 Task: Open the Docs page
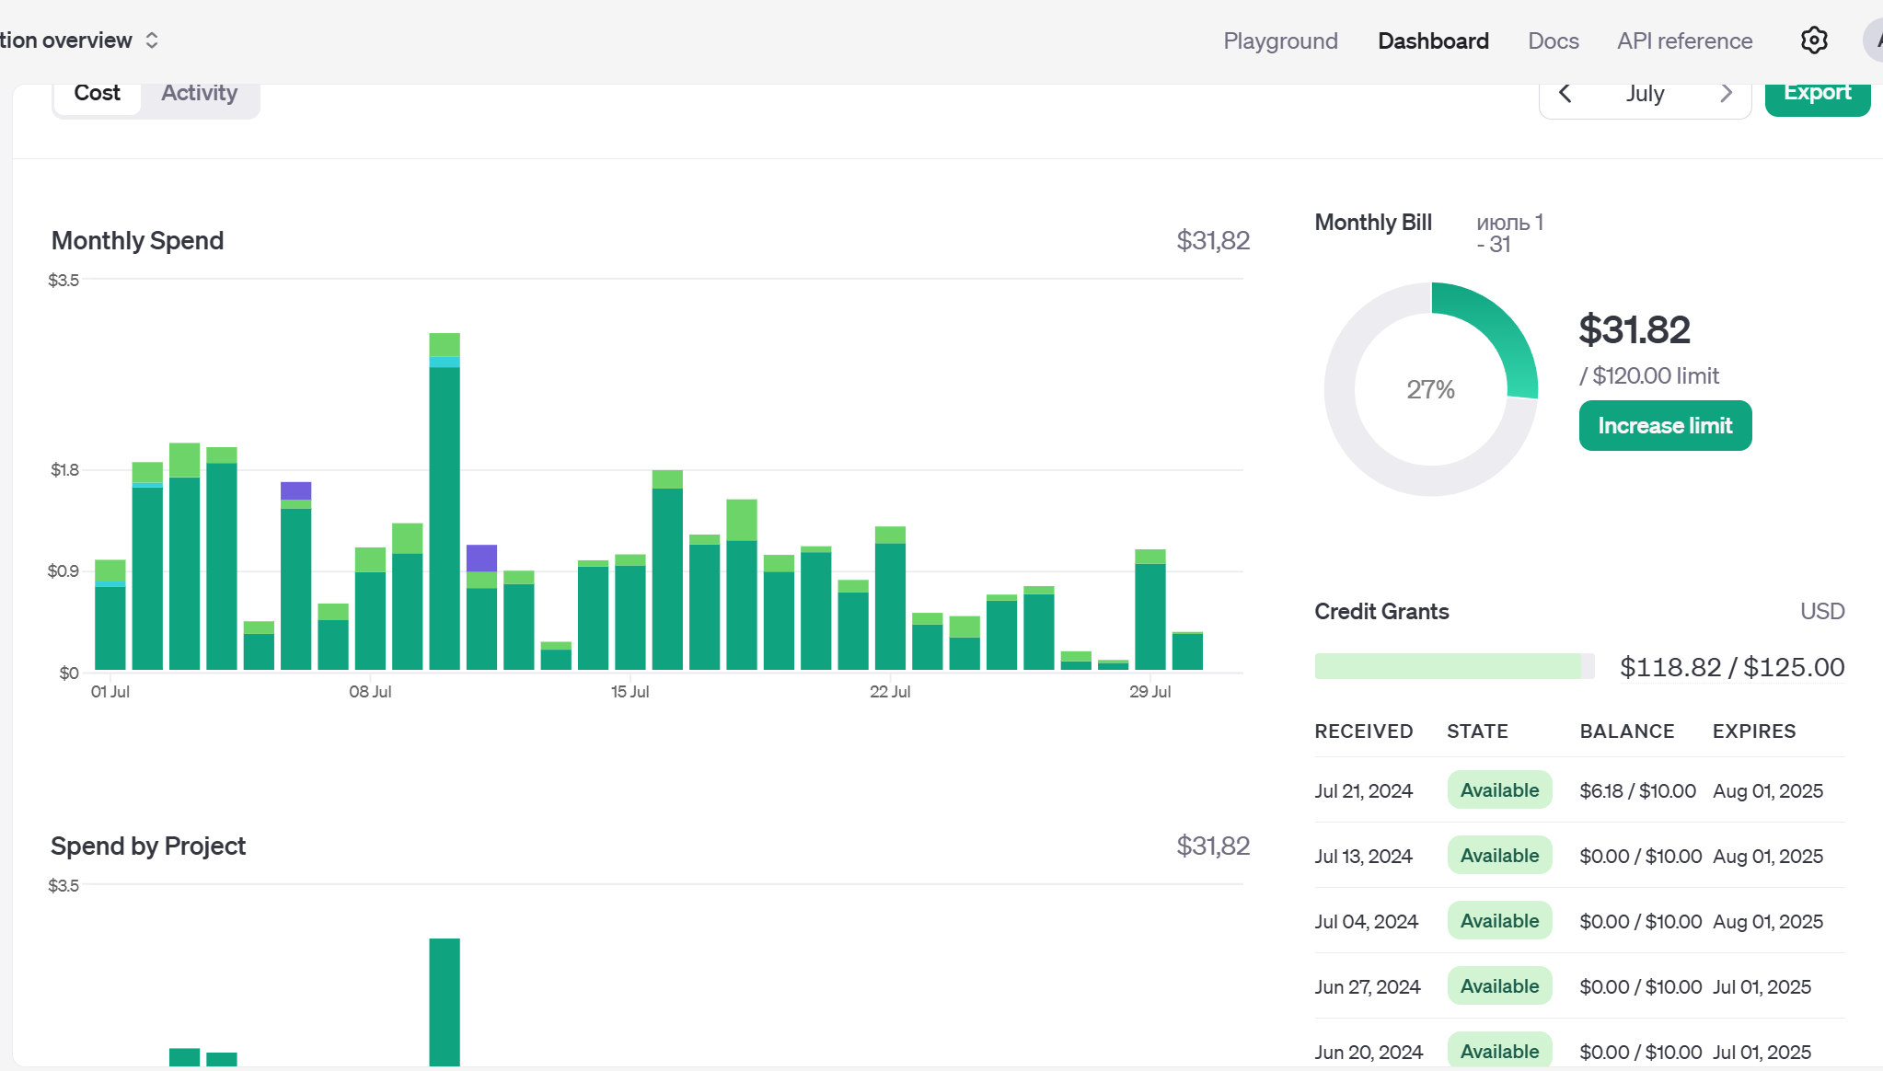(x=1553, y=40)
